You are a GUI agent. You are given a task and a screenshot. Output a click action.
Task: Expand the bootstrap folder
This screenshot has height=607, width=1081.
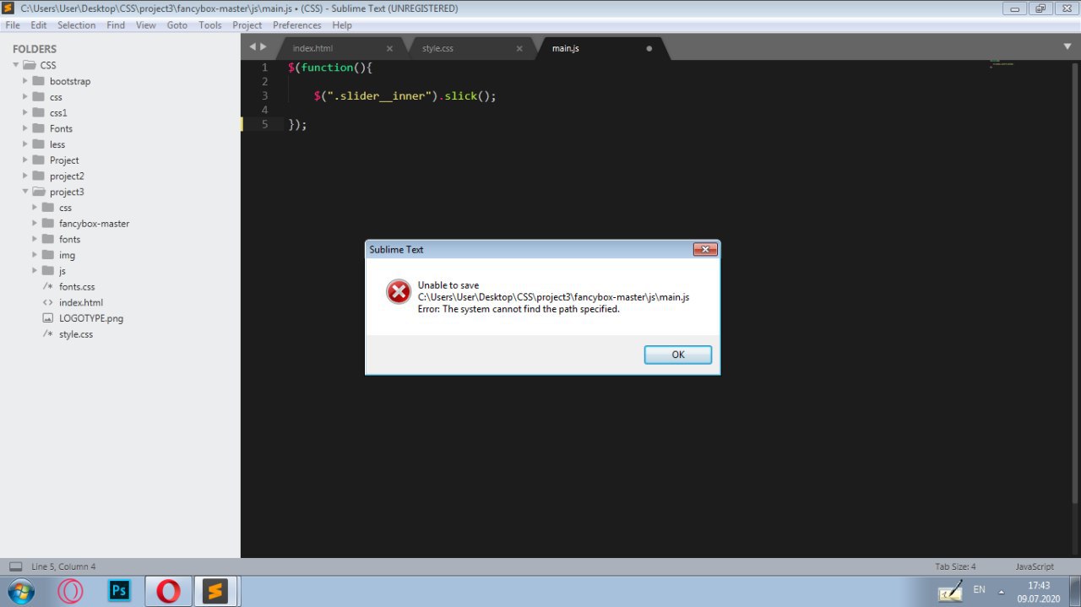[x=25, y=81]
